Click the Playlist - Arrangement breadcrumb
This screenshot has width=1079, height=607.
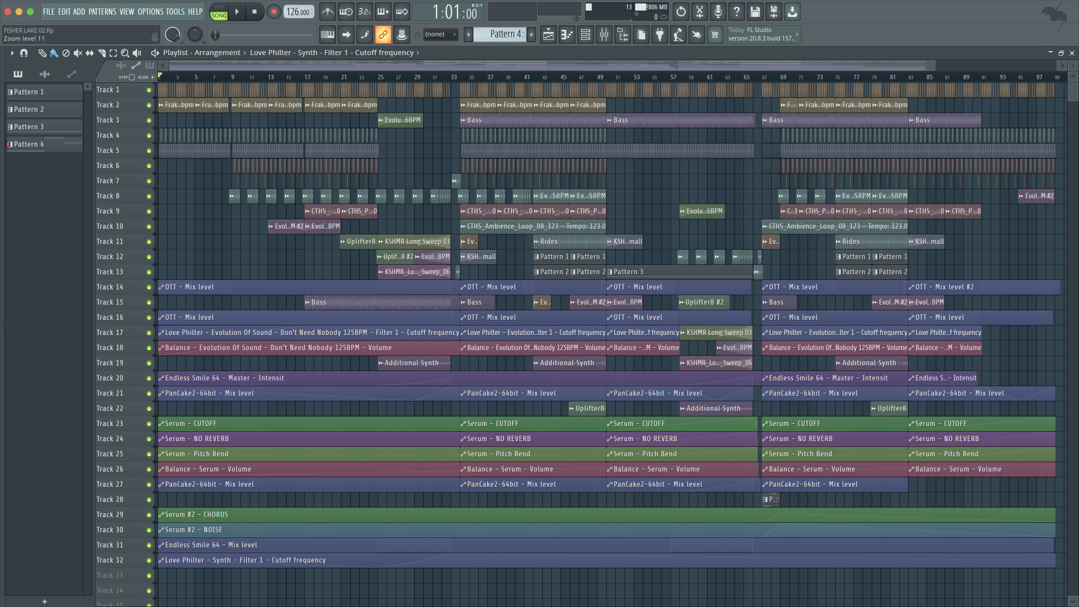tap(202, 53)
